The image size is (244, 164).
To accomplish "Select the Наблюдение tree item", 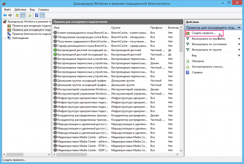I will click(x=20, y=38).
